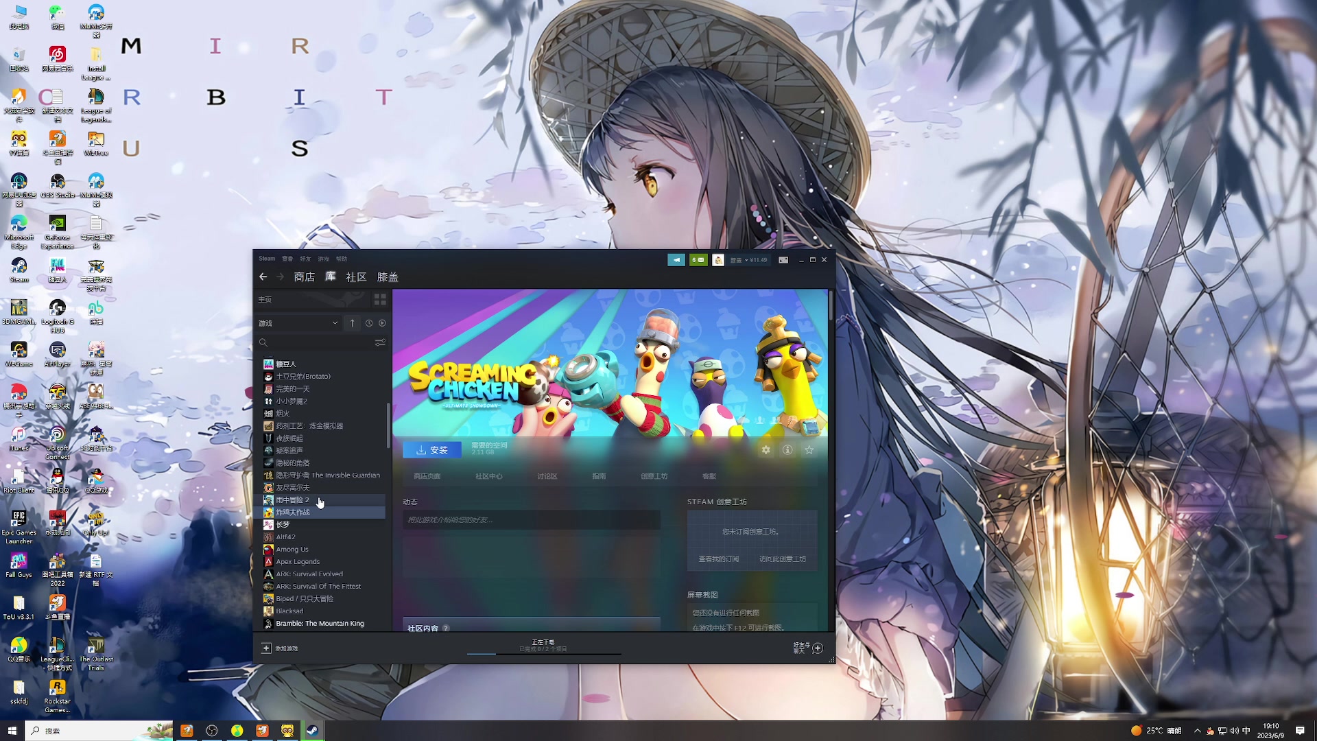Add game to favorites with star icon
Image resolution: width=1317 pixels, height=741 pixels.
coord(809,450)
